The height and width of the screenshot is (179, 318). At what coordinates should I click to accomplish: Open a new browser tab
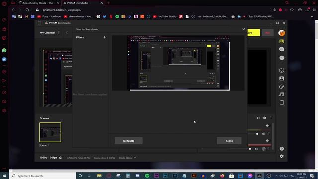(x=109, y=3)
